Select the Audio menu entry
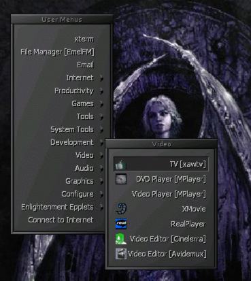The height and width of the screenshot is (281, 251). [84, 168]
